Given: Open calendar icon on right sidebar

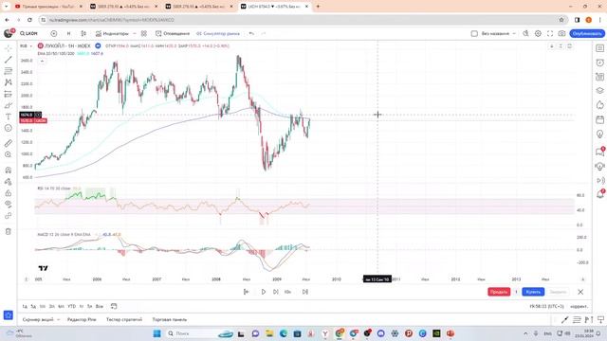Looking at the screenshot, I should (x=599, y=120).
